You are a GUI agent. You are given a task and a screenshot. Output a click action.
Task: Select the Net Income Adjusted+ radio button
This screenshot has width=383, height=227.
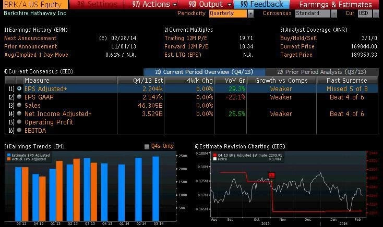click(19, 114)
